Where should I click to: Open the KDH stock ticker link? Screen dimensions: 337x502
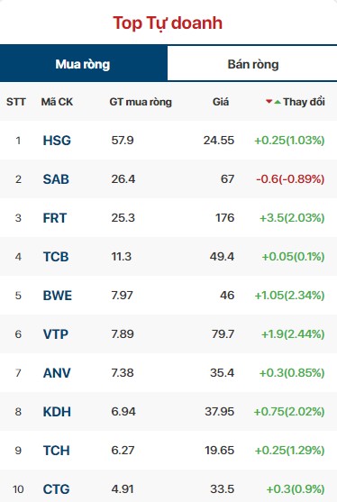click(57, 411)
